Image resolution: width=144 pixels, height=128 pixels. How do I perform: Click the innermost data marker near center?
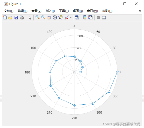pos(80,72)
